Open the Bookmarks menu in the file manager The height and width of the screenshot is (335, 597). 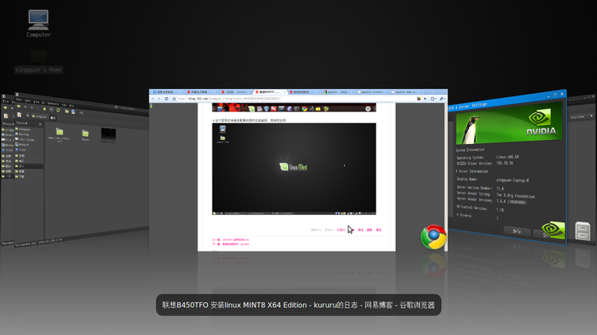click(x=53, y=103)
